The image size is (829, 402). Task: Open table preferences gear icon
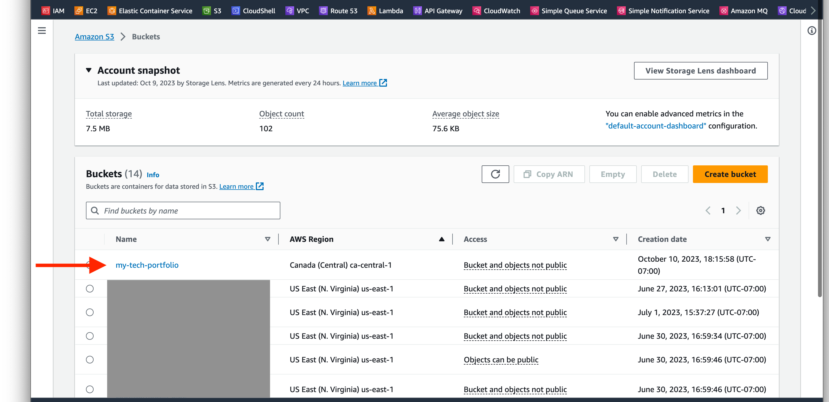point(760,210)
